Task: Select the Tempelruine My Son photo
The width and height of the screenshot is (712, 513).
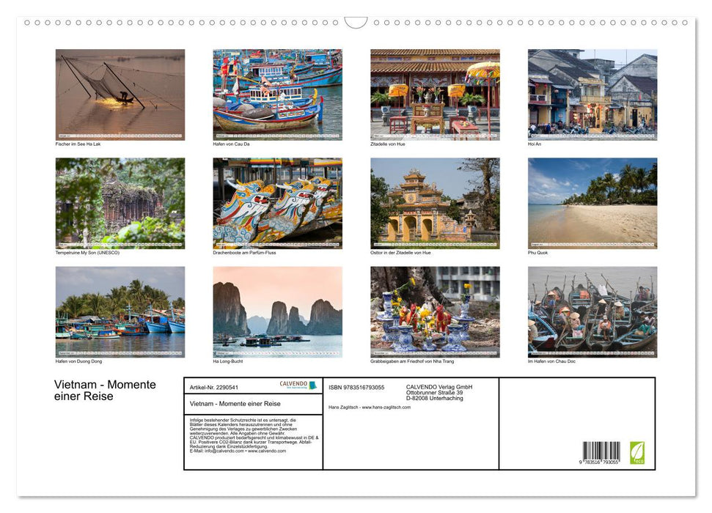Action: coord(120,203)
